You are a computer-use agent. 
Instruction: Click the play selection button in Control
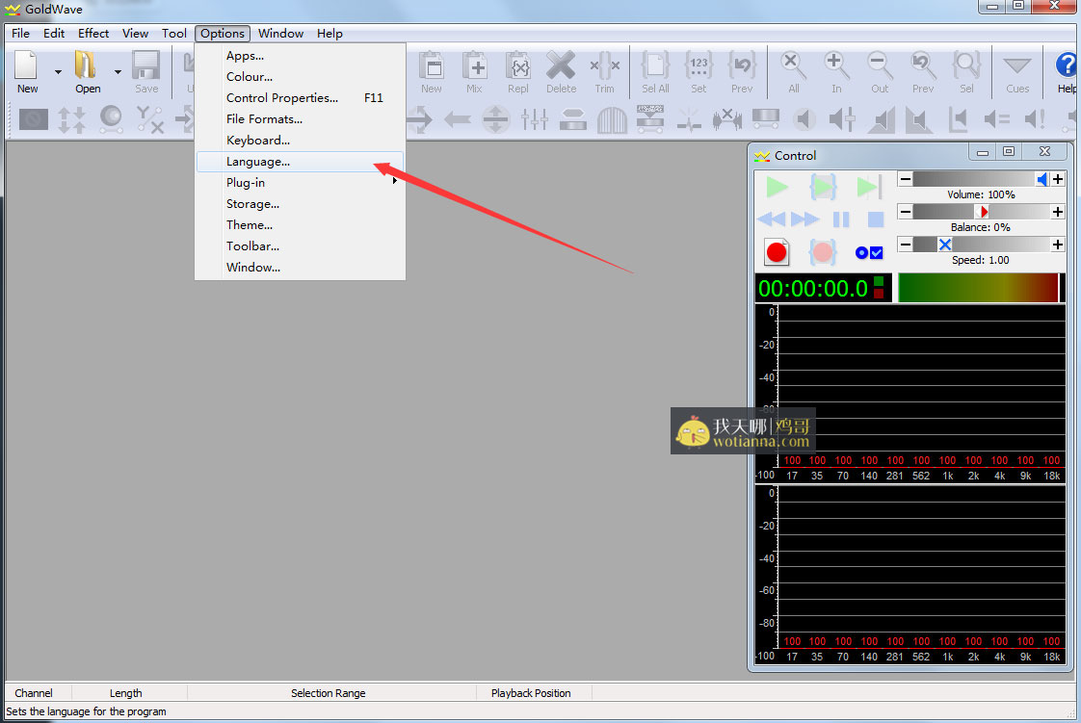click(823, 187)
